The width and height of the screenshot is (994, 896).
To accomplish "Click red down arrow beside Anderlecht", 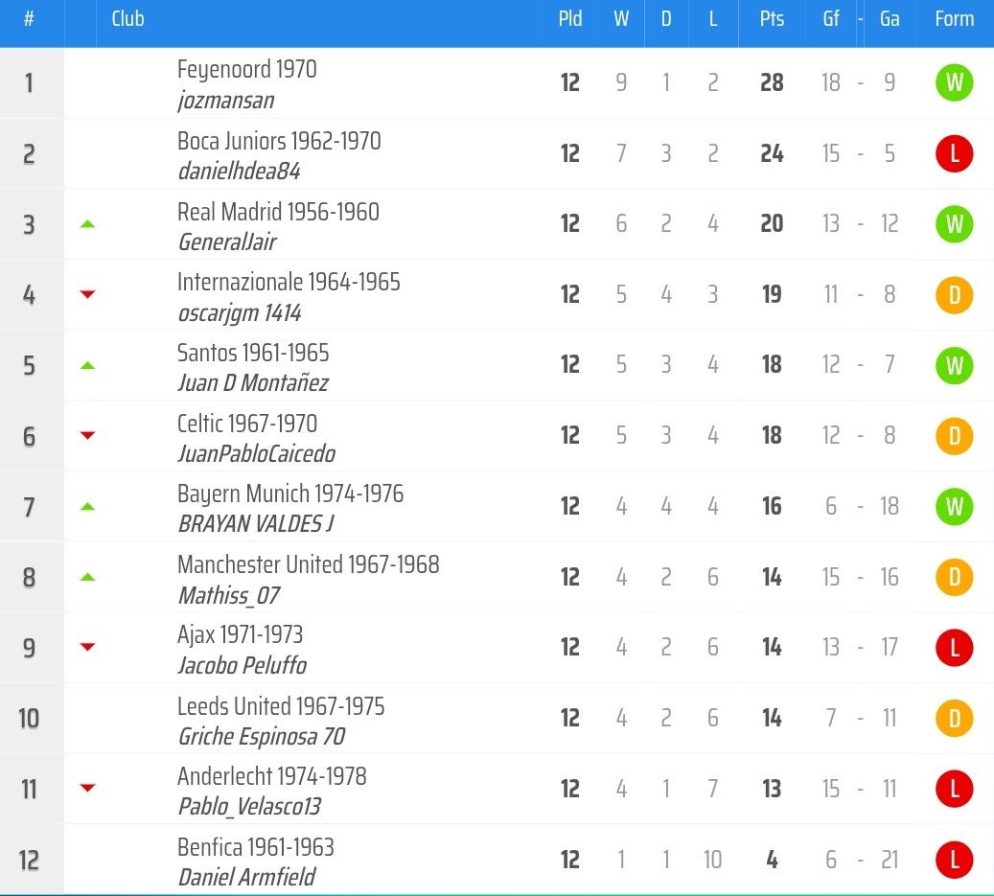I will [87, 789].
